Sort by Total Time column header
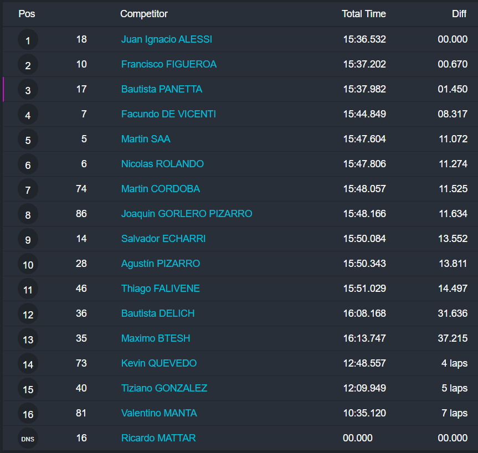The height and width of the screenshot is (453, 478). tap(363, 14)
